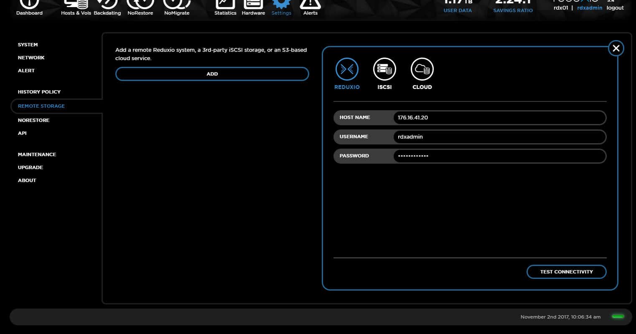Image resolution: width=636 pixels, height=334 pixels.
Task: Click the logout link
Action: (x=615, y=8)
